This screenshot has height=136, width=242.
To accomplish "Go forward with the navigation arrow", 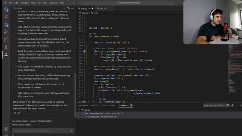I will click(x=78, y=3).
